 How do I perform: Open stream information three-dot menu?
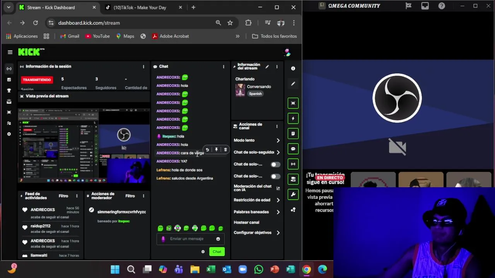coord(277,67)
